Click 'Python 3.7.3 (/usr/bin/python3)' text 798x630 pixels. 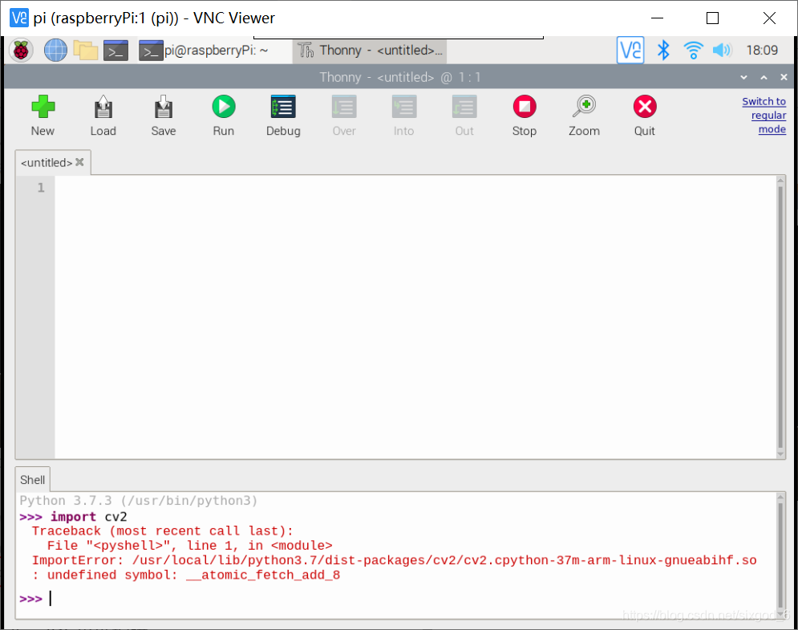[x=139, y=501]
